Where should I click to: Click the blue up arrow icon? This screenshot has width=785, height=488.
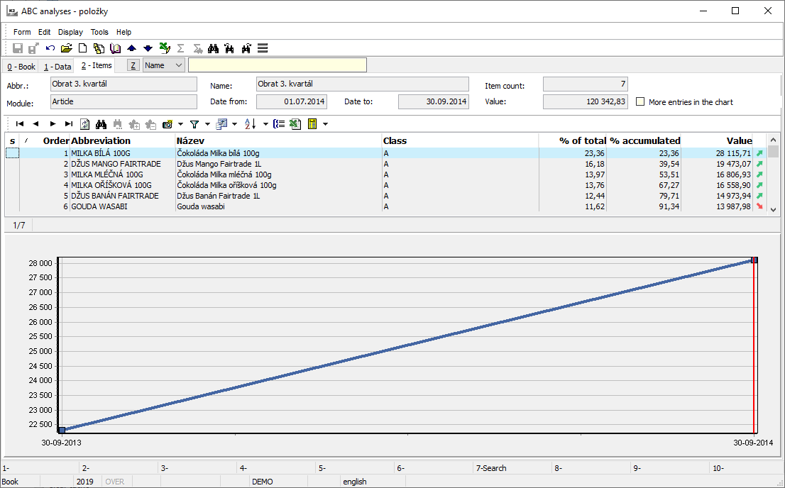pos(131,48)
